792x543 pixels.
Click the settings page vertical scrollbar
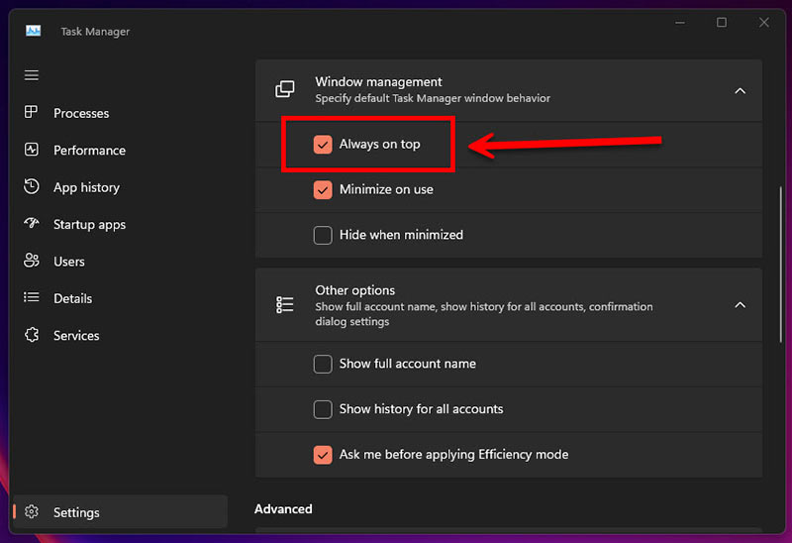(x=780, y=265)
